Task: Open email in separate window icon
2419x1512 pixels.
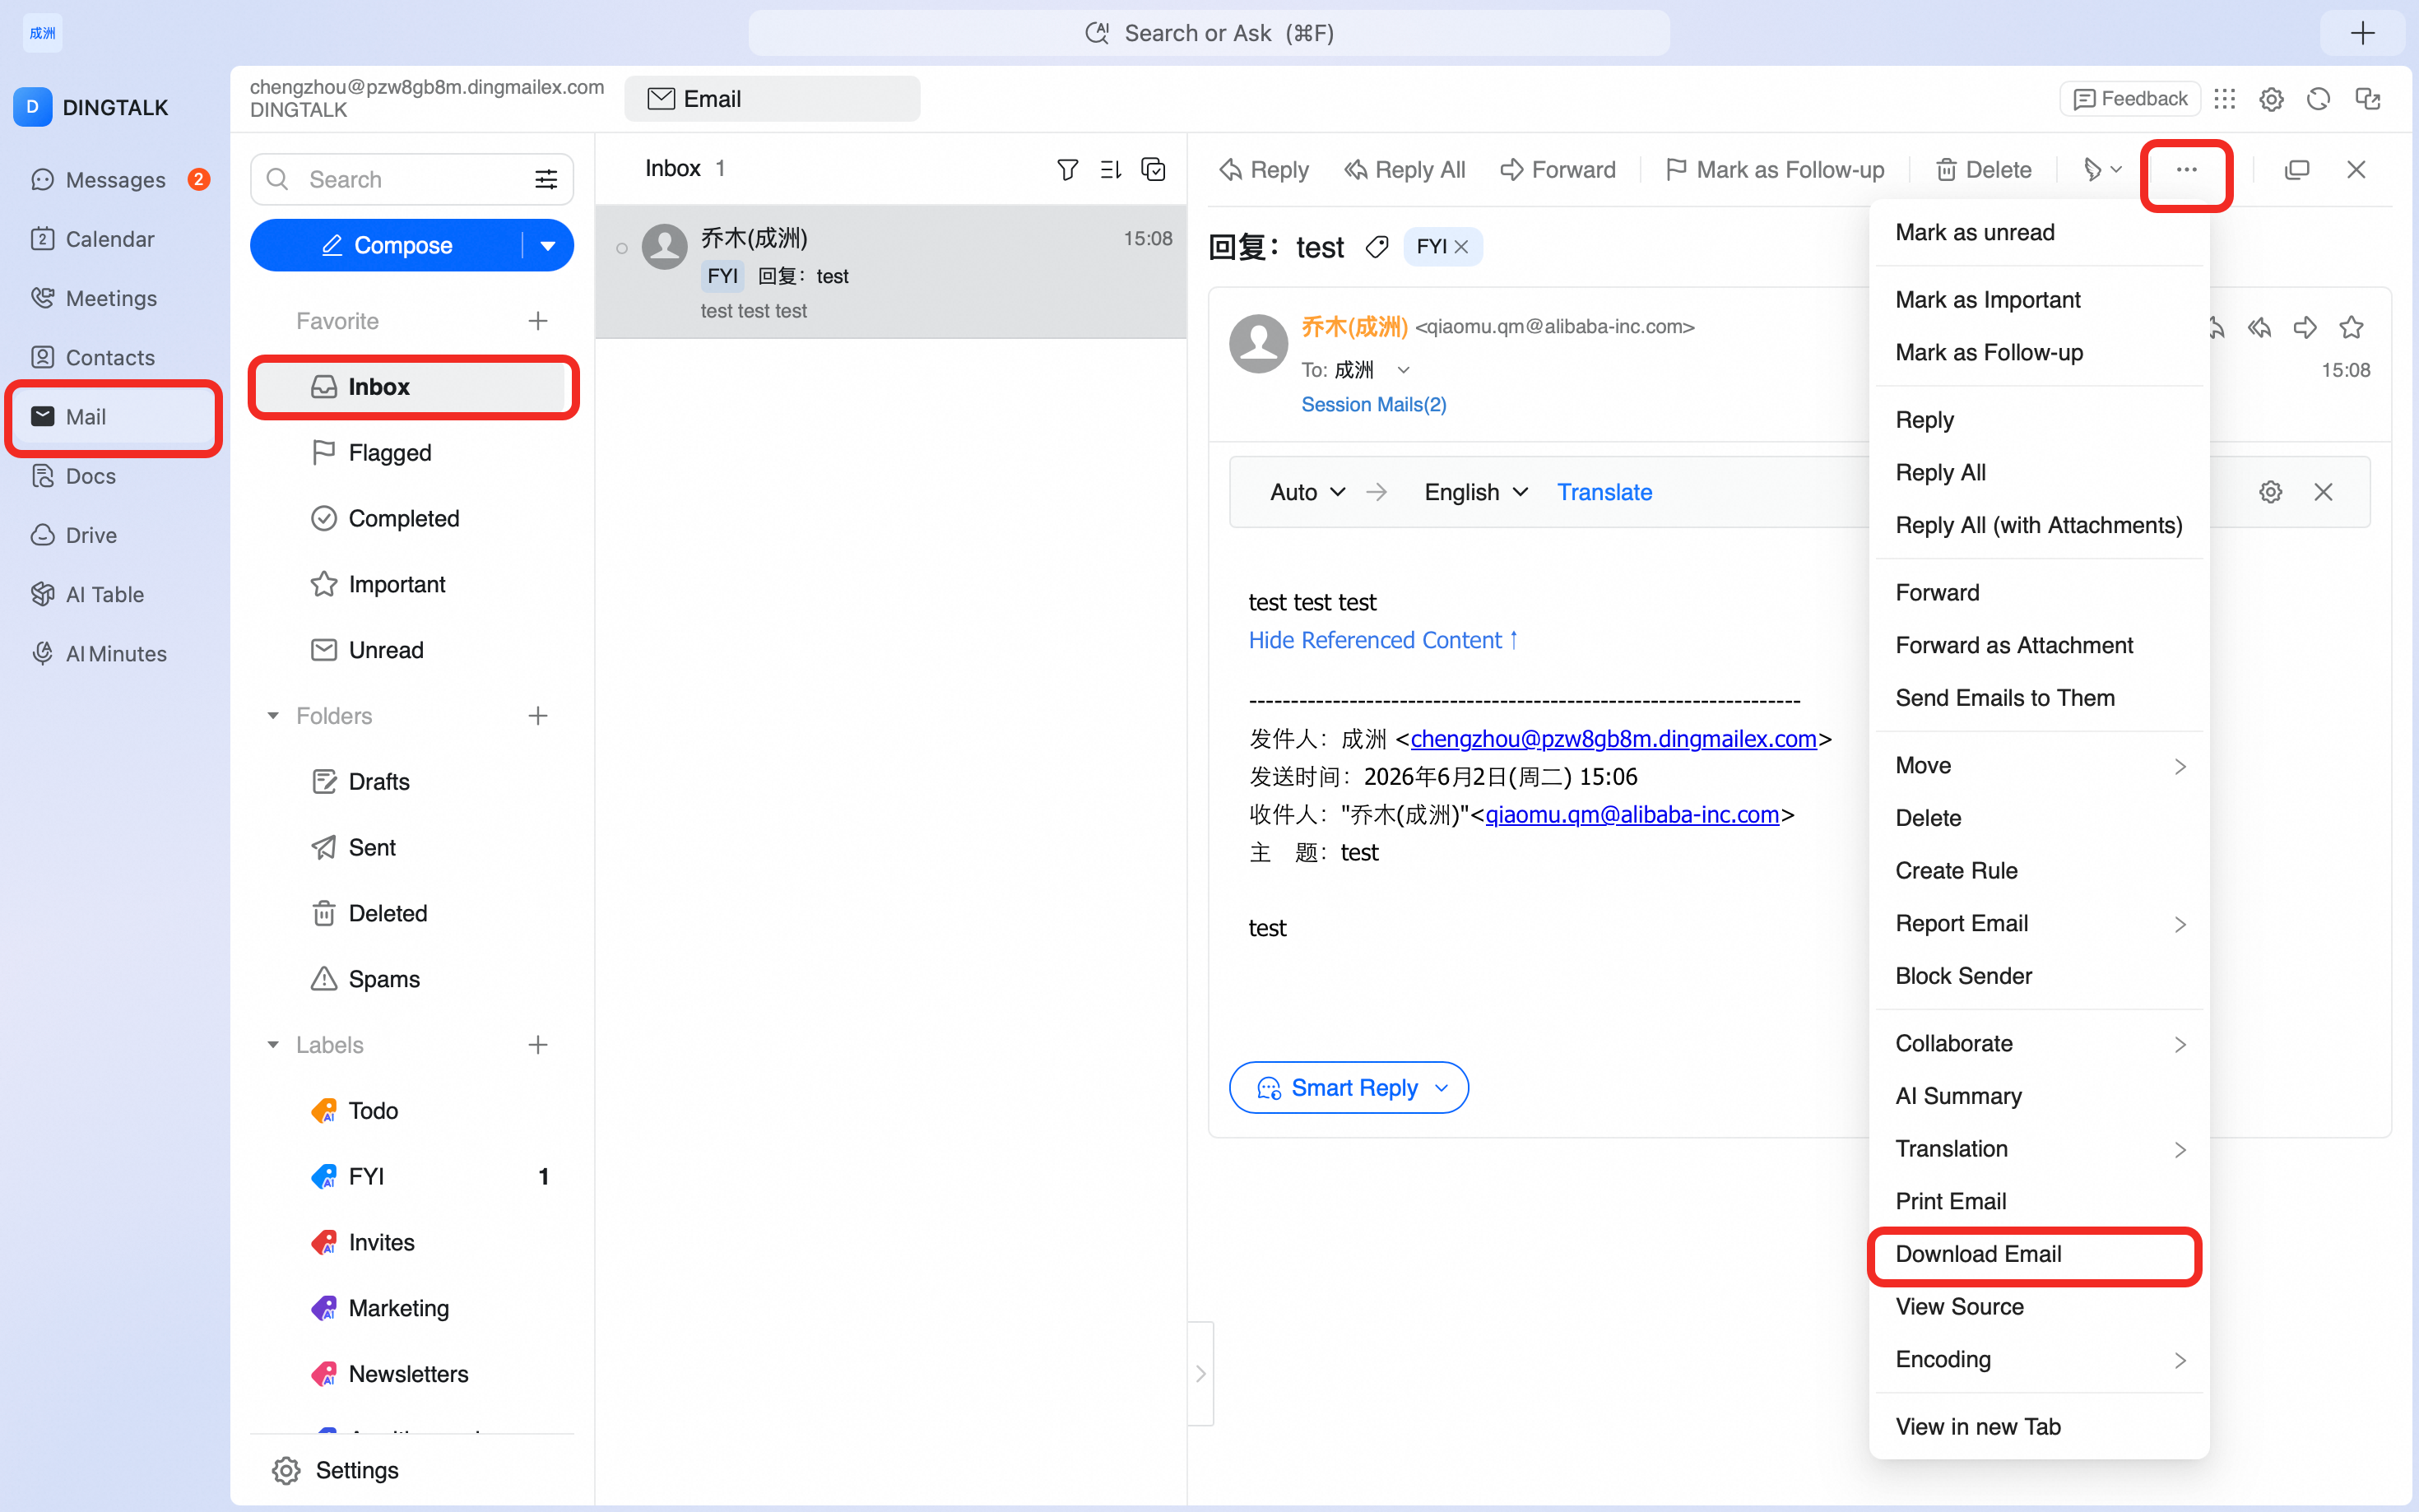Action: pos(2296,170)
